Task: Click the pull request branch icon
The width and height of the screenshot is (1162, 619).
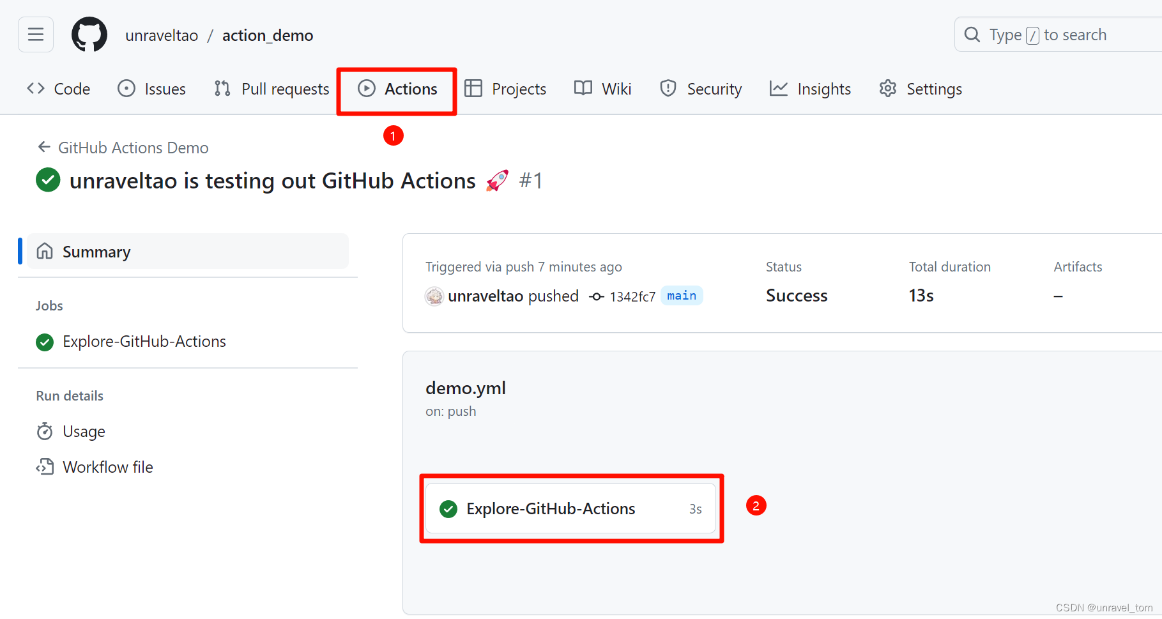Action: 222,88
